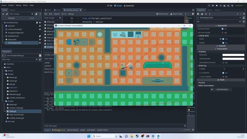The height and width of the screenshot is (139, 247).
Task: Open StateMachine's attached script icon
Action: coord(40,36)
